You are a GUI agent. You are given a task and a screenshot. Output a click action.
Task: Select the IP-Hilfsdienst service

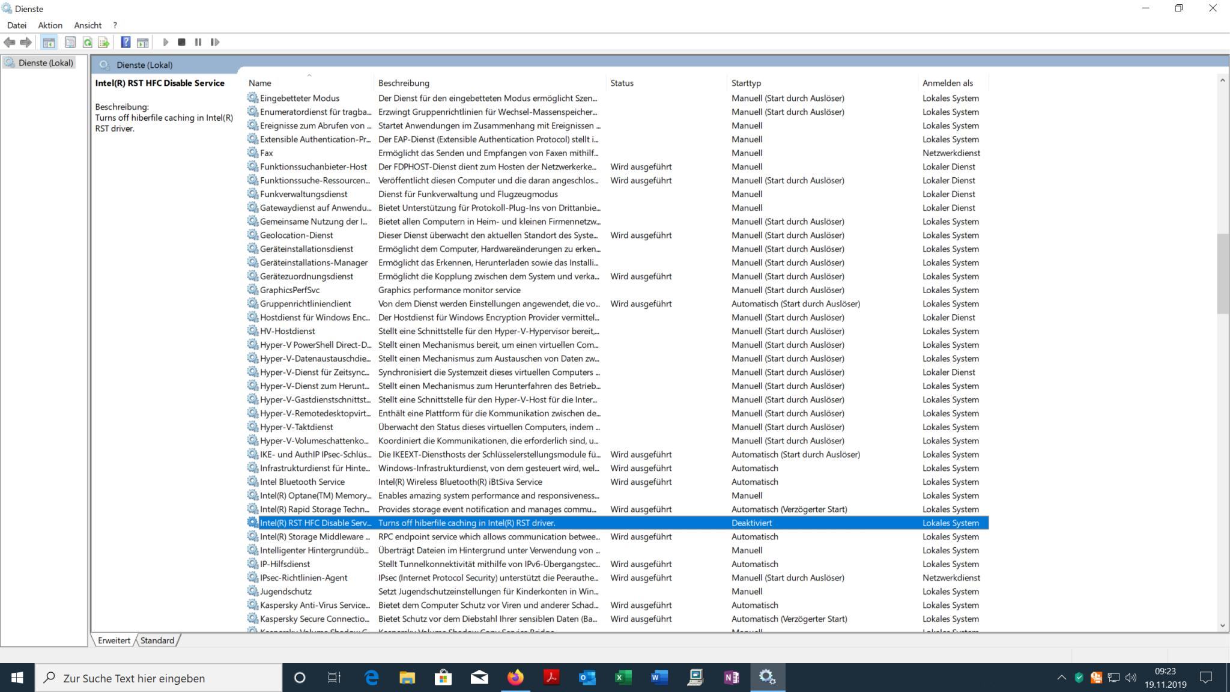617,564
